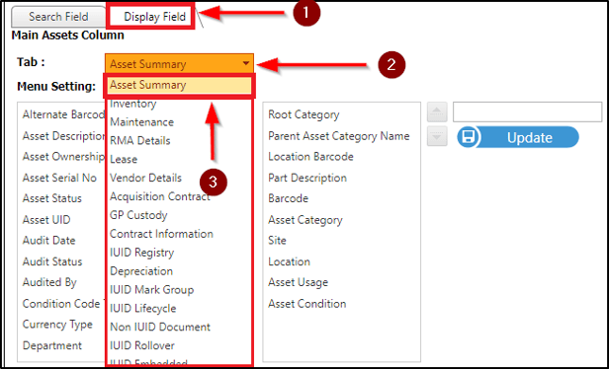Screen dimensions: 609x369
Task: Select Part Description in right list
Action: pos(307,178)
